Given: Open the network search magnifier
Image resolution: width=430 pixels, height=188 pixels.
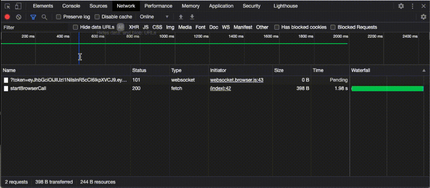Looking at the screenshot, I should [x=44, y=17].
